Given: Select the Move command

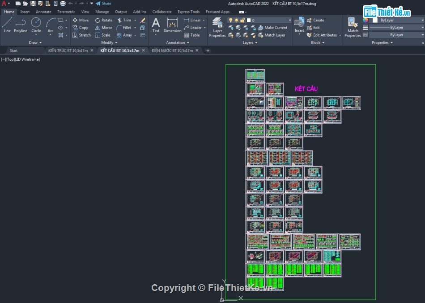Looking at the screenshot, I should pos(81,20).
